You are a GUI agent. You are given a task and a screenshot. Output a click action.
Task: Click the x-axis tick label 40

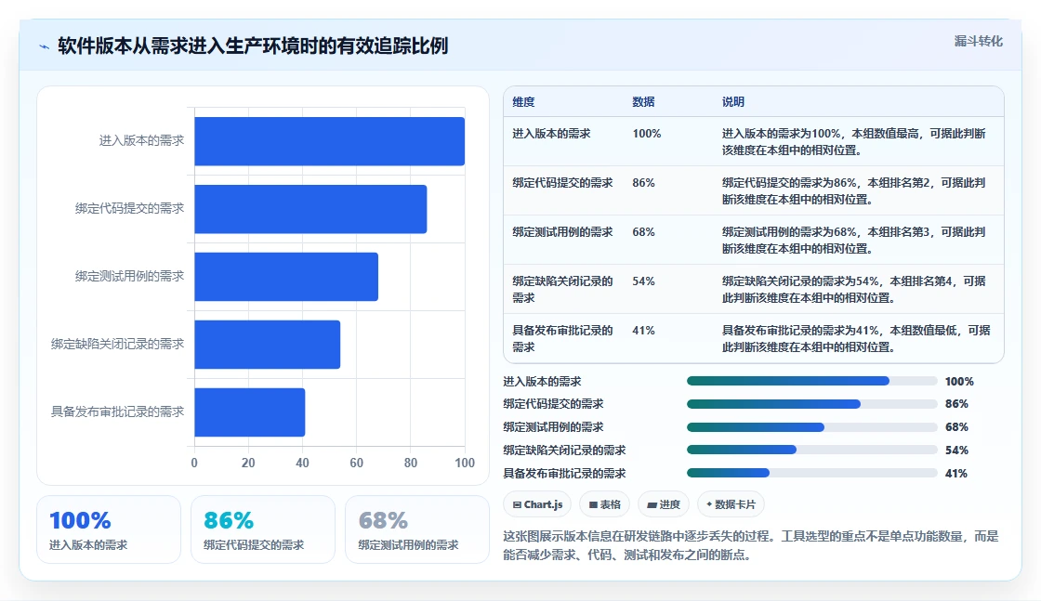click(x=302, y=463)
